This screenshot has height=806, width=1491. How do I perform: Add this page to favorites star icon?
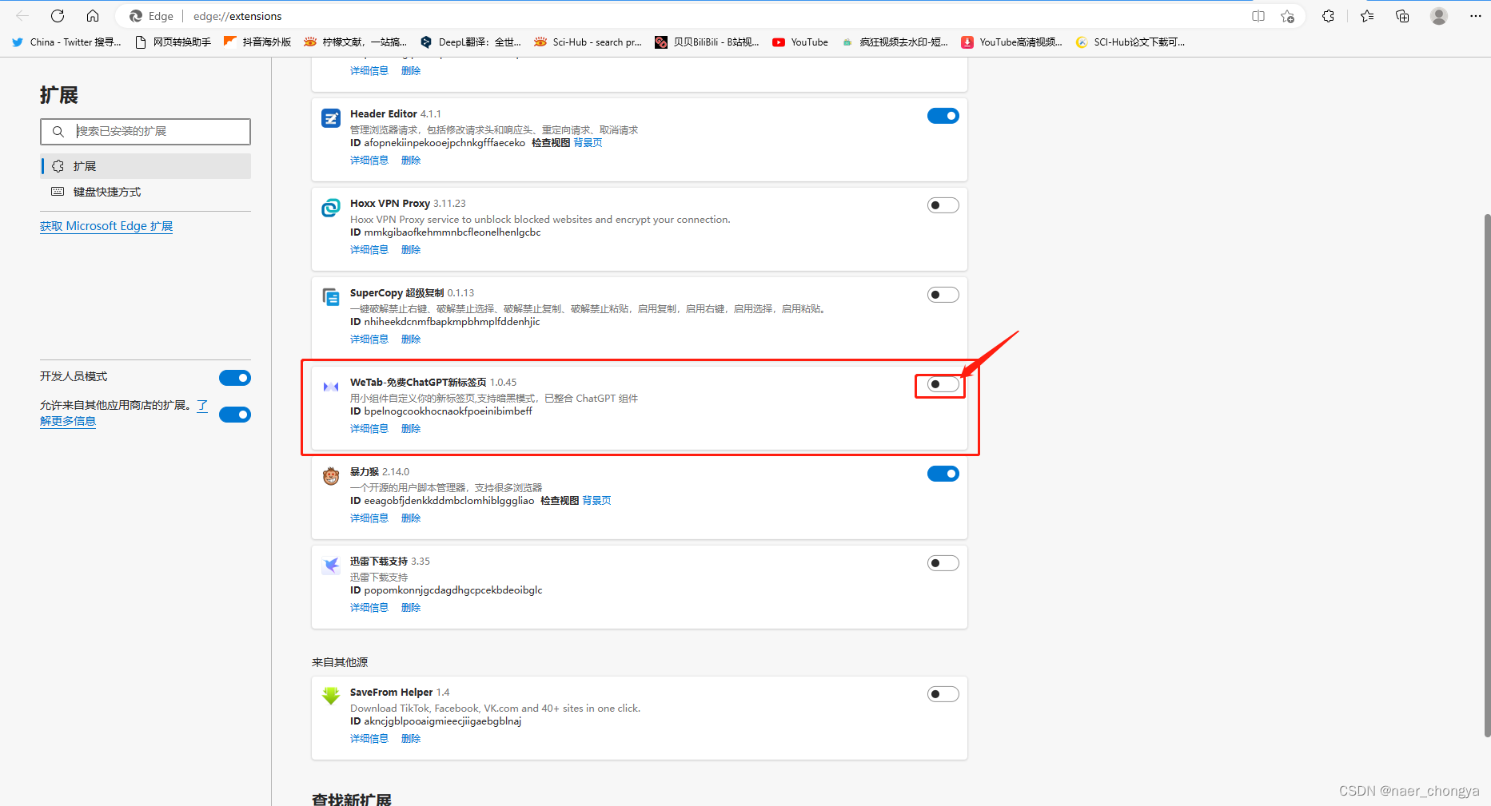[1287, 16]
